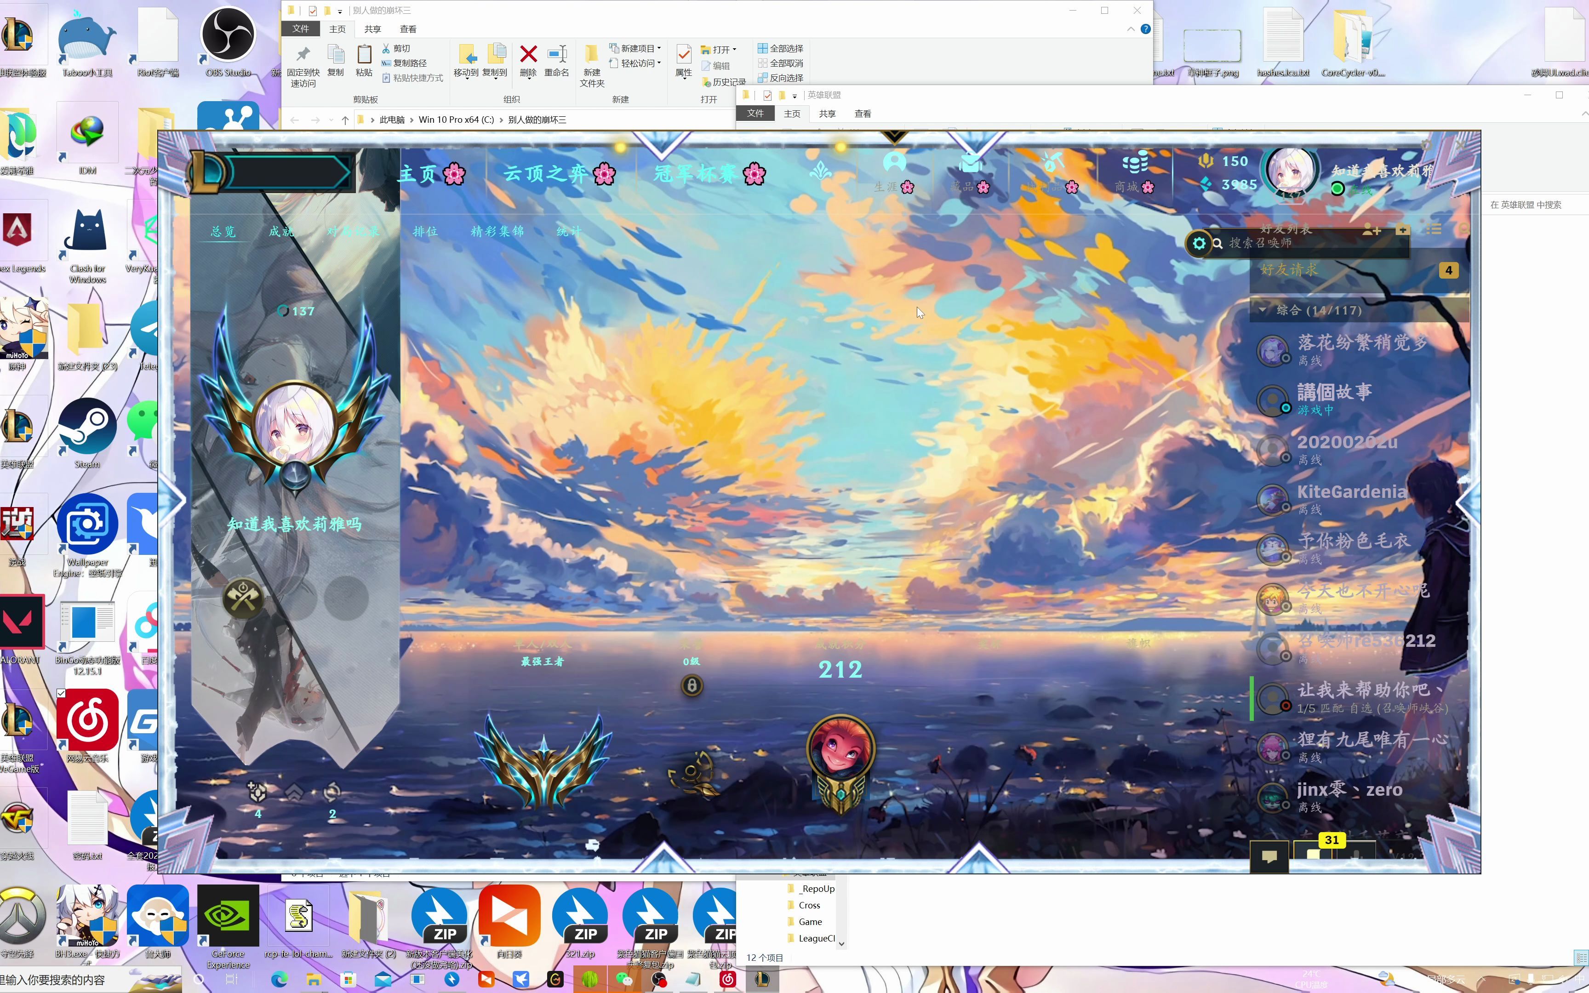Collapse the 综合 (14/117) friends group
This screenshot has height=993, width=1589.
[1262, 309]
